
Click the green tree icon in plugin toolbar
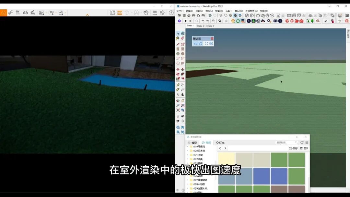[253, 21]
